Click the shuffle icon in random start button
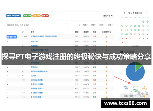This screenshot has width=153, height=111. [112, 16]
